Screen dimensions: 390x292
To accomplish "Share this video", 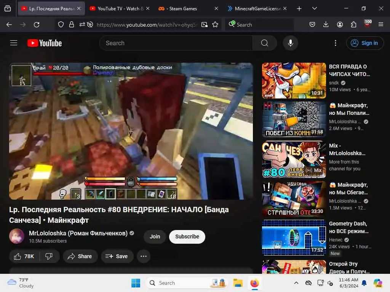I will [80, 256].
